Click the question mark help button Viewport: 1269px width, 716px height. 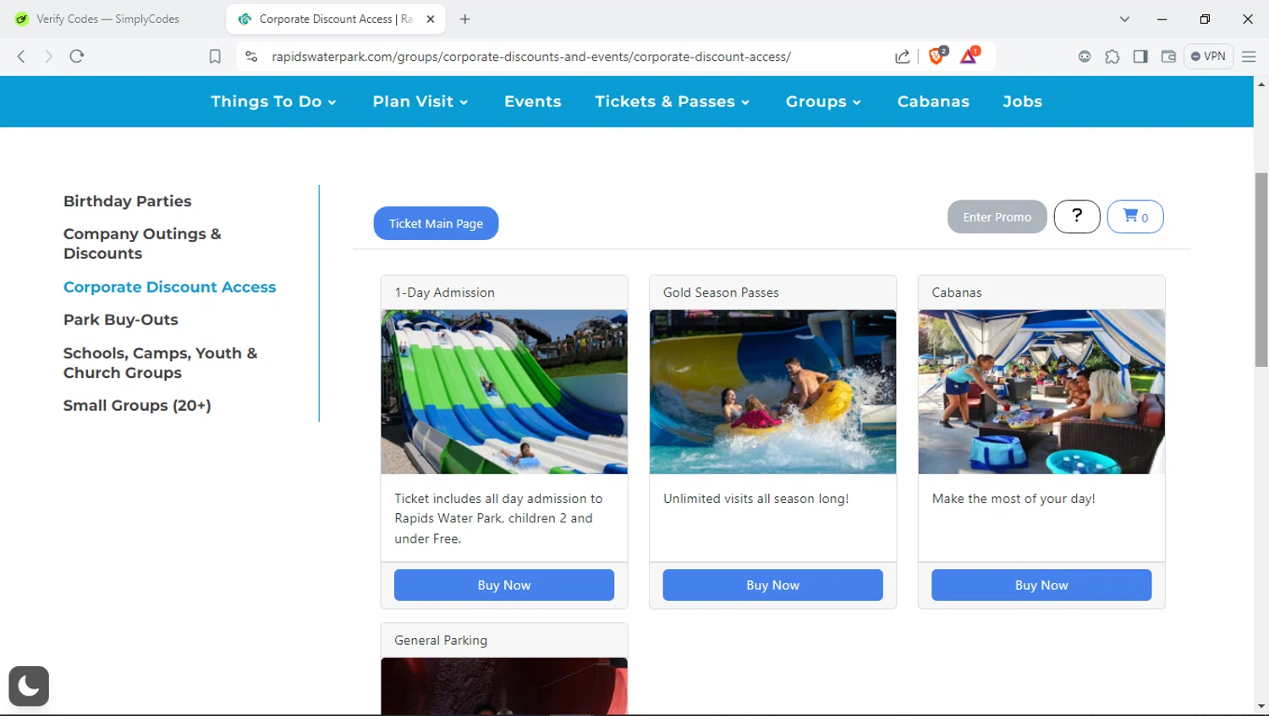click(1077, 217)
